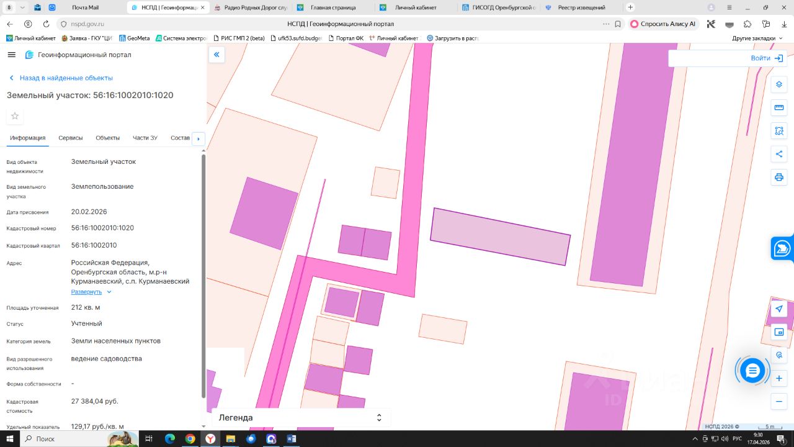Screen dimensions: 794x447
Task: Open the hamburger main menu
Action: coord(11,55)
